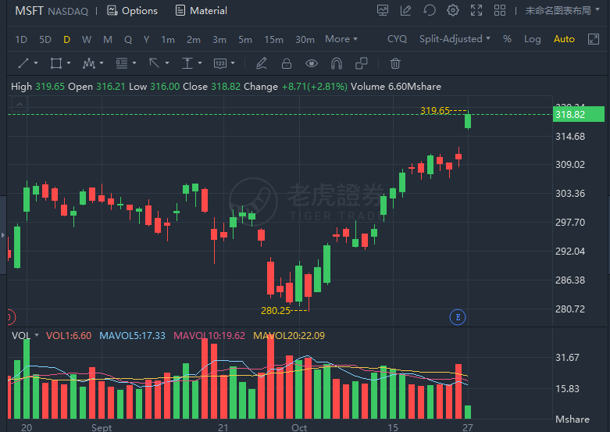This screenshot has height=432, width=610.
Task: Delete drawings with the trash icon
Action: coord(395,63)
